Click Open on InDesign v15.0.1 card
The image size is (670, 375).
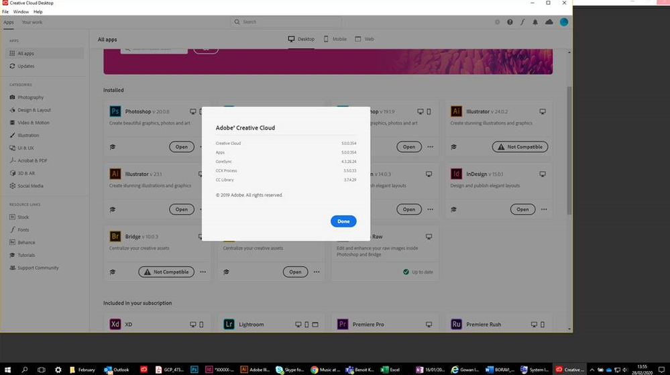coord(522,209)
